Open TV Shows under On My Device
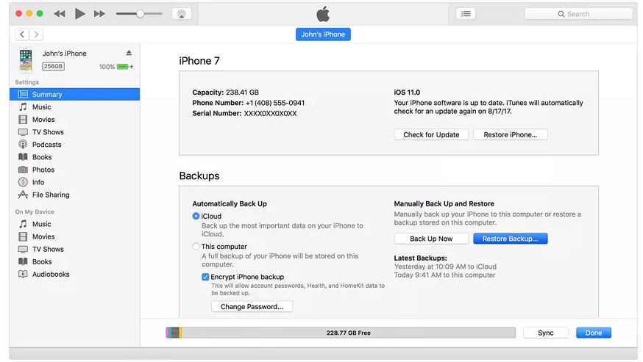The height and width of the screenshot is (362, 643). (74, 249)
